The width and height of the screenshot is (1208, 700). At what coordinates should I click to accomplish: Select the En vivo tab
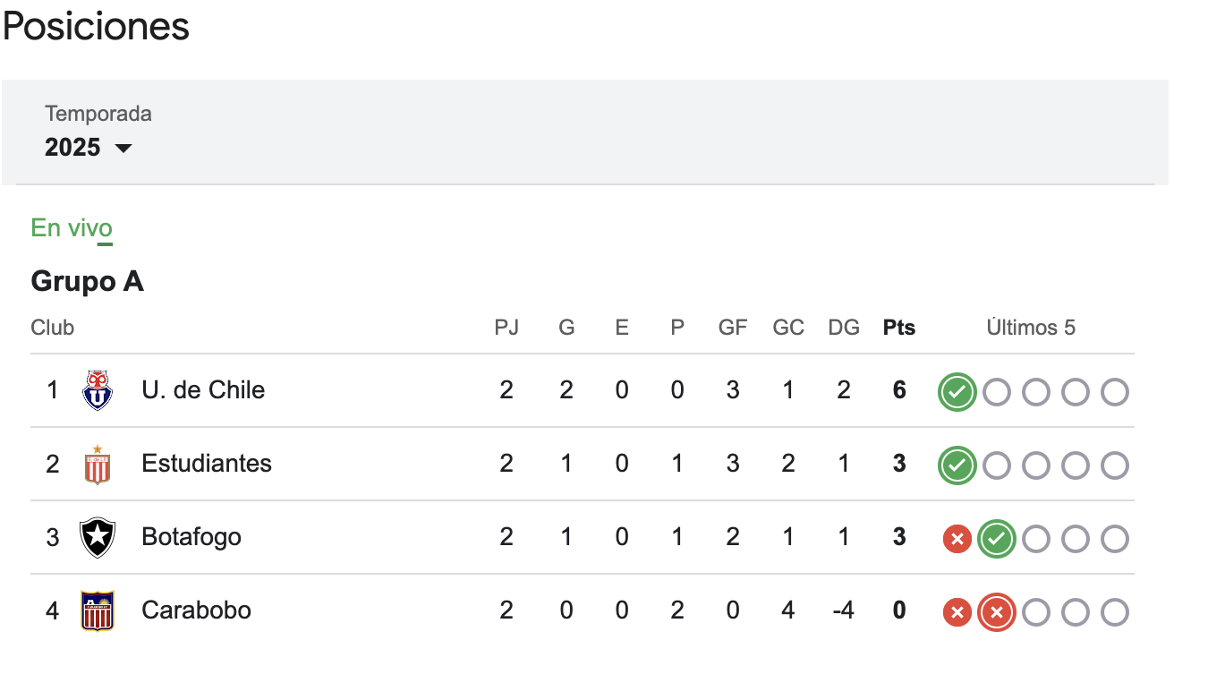(x=72, y=228)
